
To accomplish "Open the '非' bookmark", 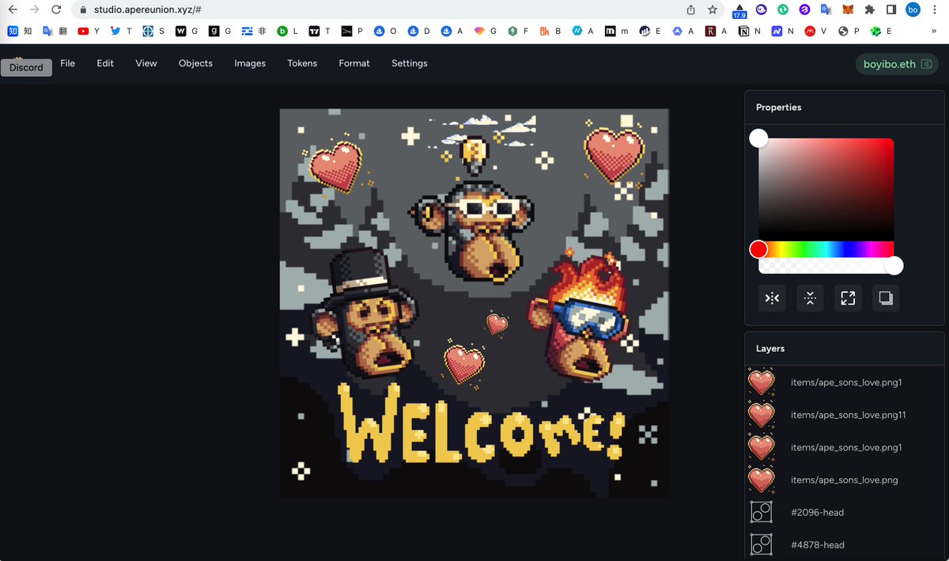I will (255, 31).
